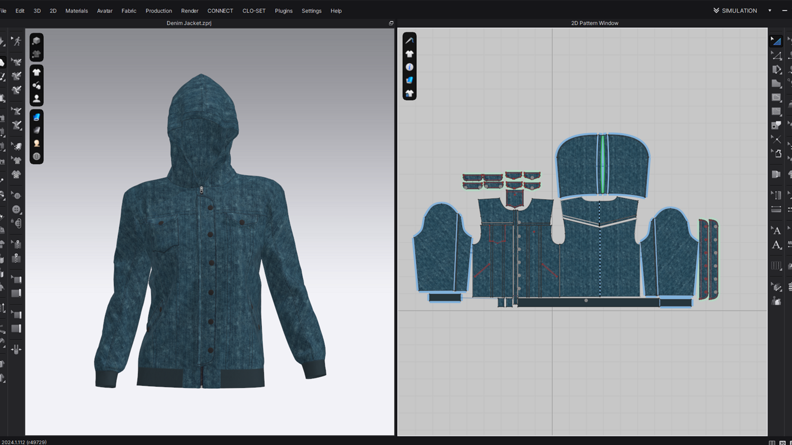Toggle the 3D pin display icon
792x445 pixels.
36,85
